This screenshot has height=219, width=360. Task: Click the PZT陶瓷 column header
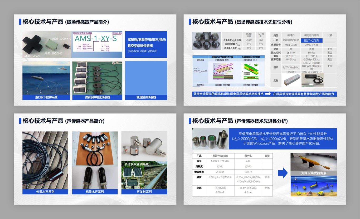pos(261,35)
